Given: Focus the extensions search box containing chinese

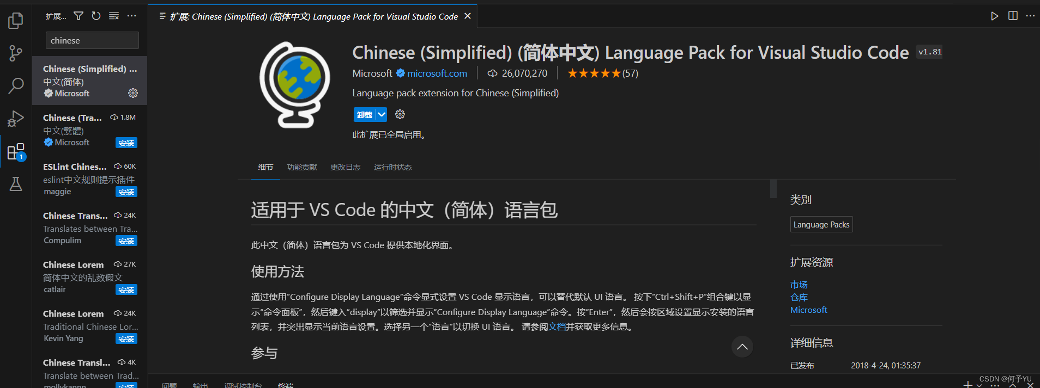Looking at the screenshot, I should click(x=92, y=40).
